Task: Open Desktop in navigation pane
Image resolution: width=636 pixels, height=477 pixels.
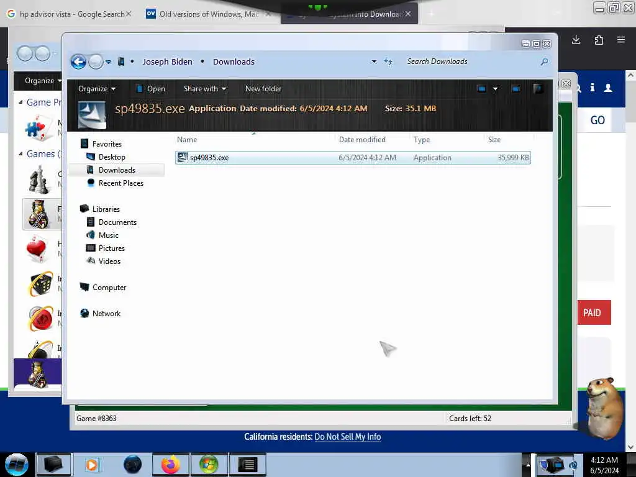Action: tap(112, 157)
